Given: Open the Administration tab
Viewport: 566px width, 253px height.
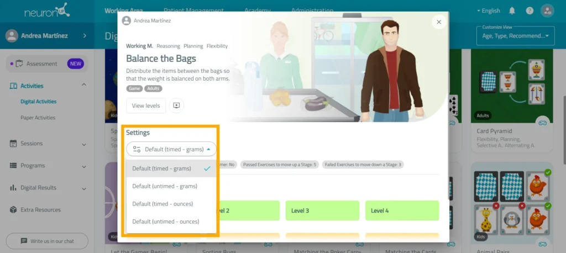Looking at the screenshot, I should tap(312, 11).
